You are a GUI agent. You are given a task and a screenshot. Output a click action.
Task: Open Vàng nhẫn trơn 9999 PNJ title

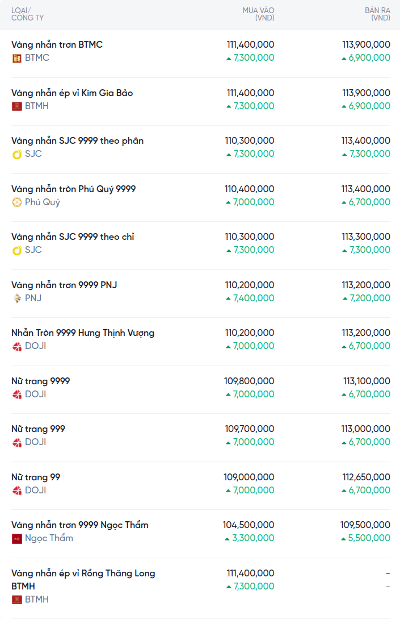coord(64,285)
